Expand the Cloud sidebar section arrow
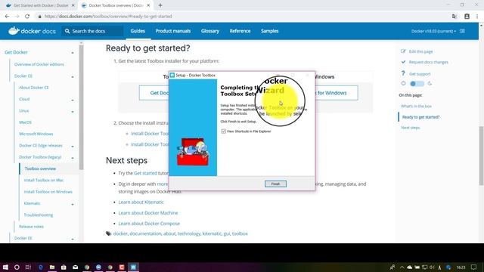The width and height of the screenshot is (484, 272). point(73,100)
